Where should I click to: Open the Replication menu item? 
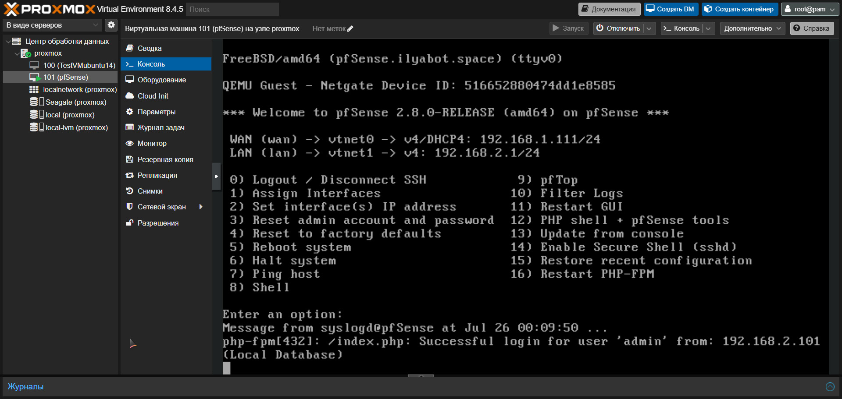166,175
